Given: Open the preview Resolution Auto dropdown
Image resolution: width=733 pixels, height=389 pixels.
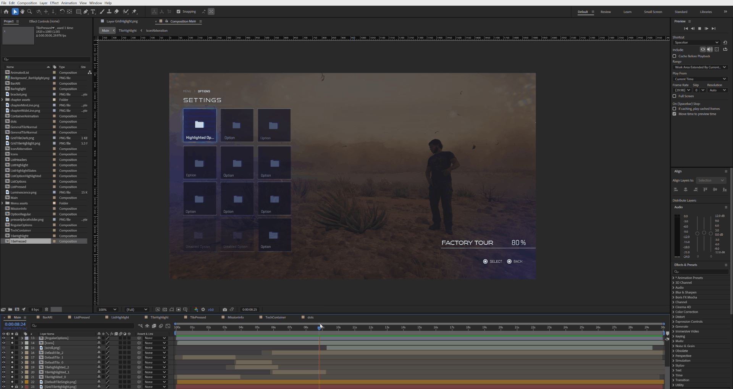Looking at the screenshot, I should [x=717, y=90].
